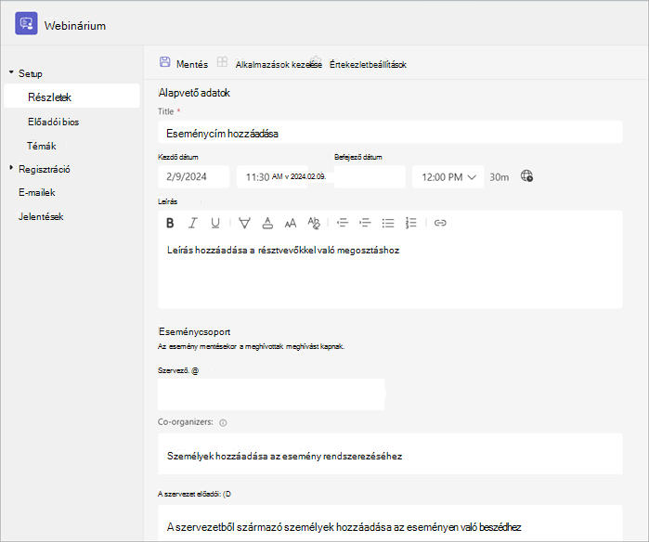Open Értekezletbeállítások
This screenshot has width=649, height=542.
[x=368, y=65]
